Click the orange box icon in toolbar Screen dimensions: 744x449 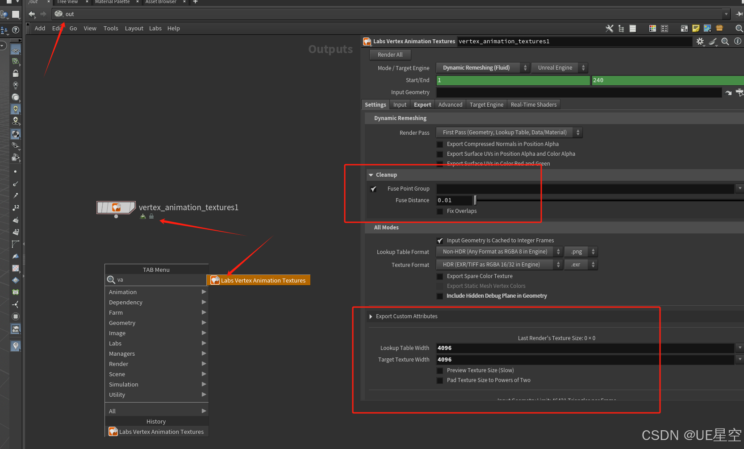click(719, 28)
